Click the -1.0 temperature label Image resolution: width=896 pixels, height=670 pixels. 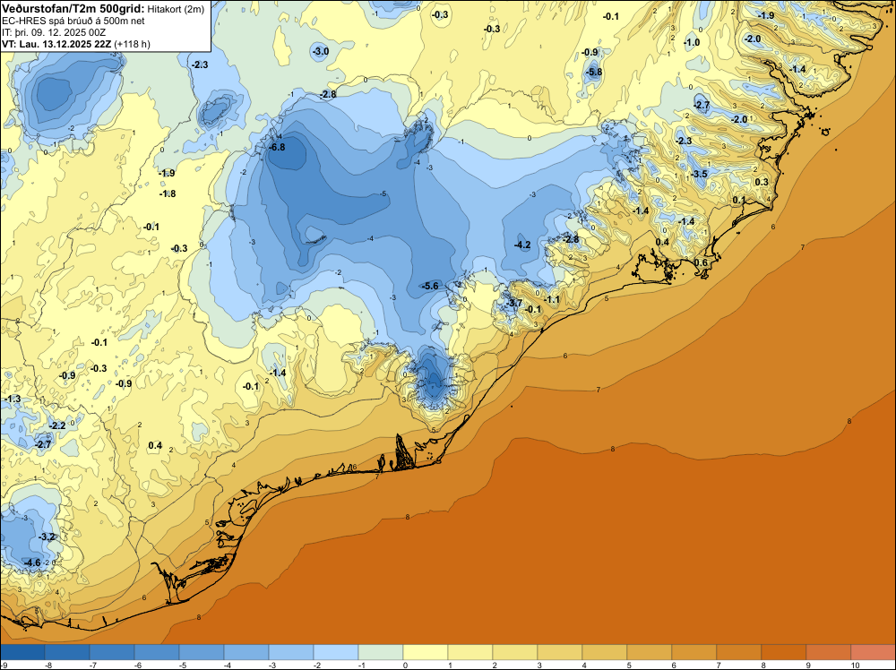click(692, 42)
